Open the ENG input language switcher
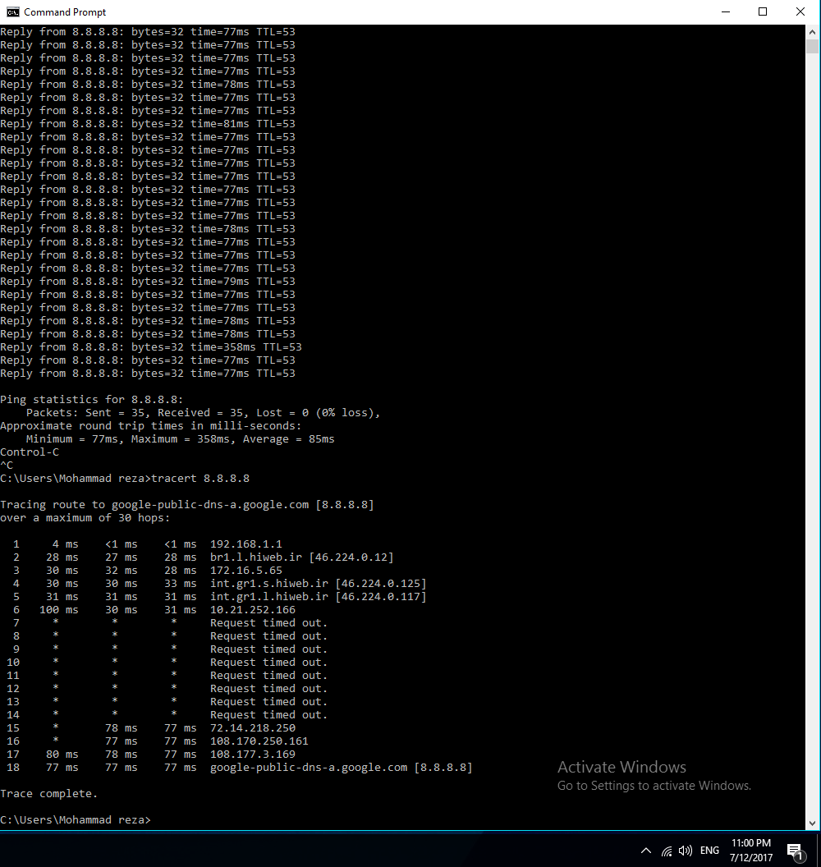 (x=709, y=851)
